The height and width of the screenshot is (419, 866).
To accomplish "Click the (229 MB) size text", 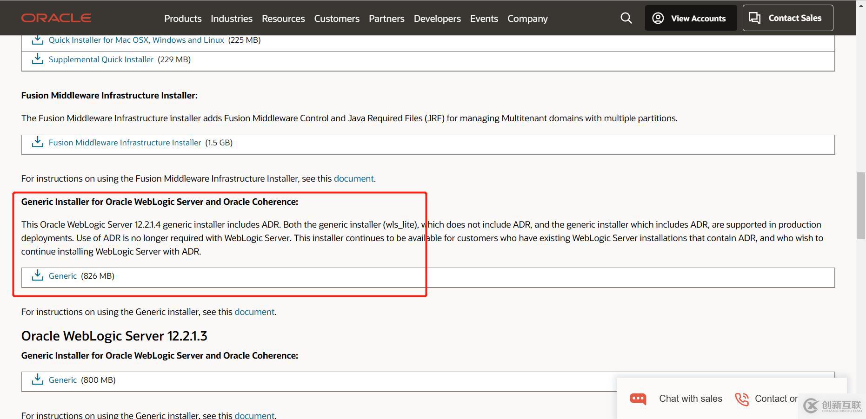I will (x=174, y=59).
